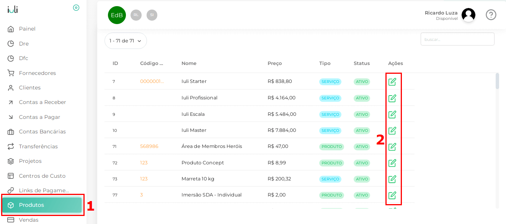Click the ATIVO status on Iuli Master row

click(362, 130)
